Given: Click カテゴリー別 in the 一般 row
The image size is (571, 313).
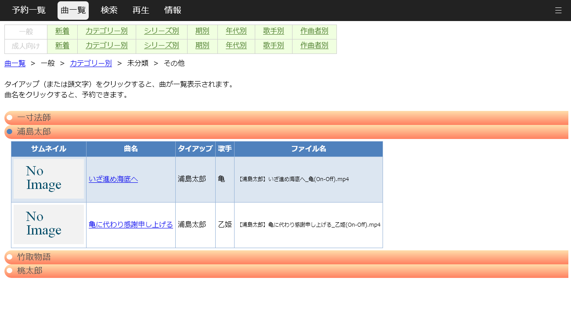Looking at the screenshot, I should click(x=107, y=31).
